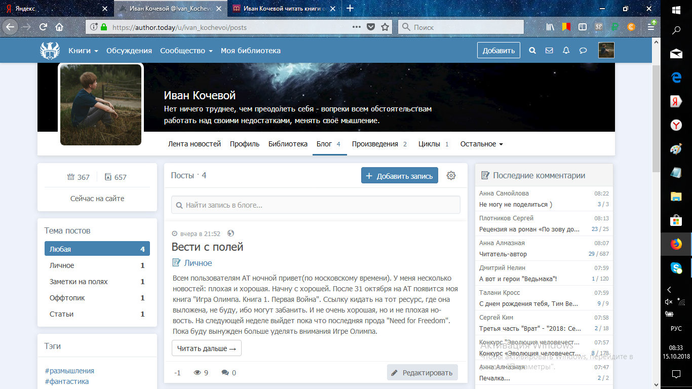Viewport: 692px width, 389px height.
Task: Open Skype from Windows taskbar
Action: click(676, 267)
